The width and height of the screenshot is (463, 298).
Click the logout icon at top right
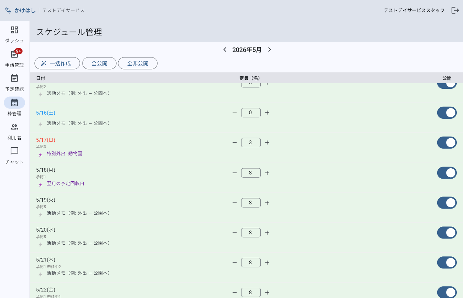pyautogui.click(x=455, y=10)
